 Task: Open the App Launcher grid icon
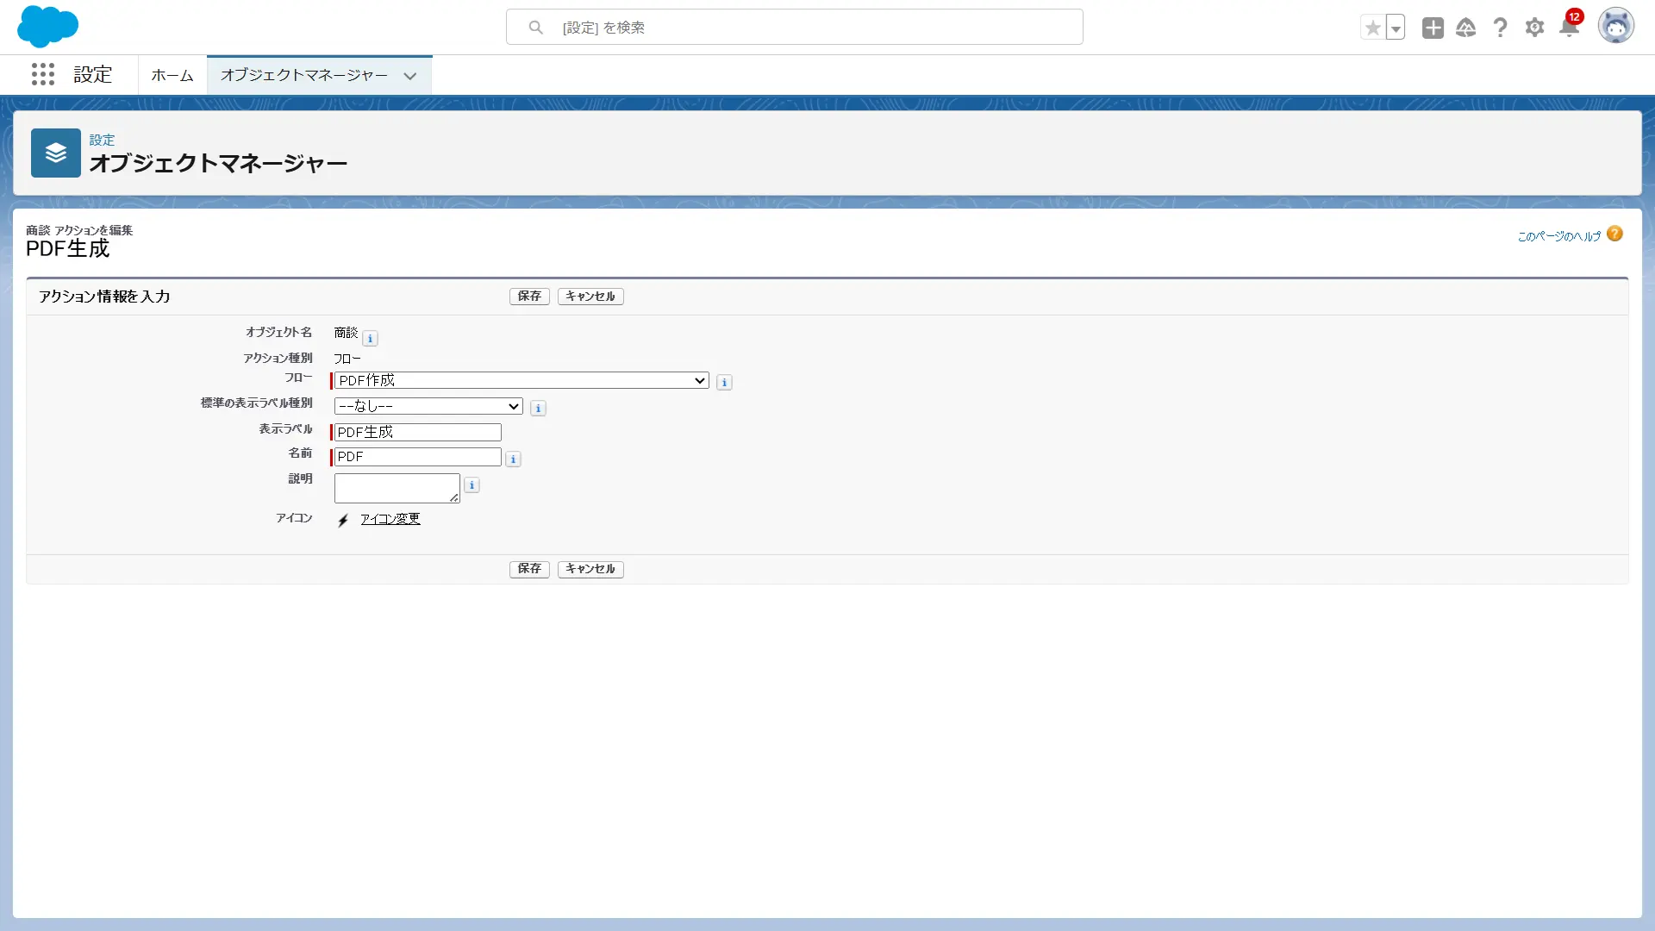pyautogui.click(x=43, y=75)
